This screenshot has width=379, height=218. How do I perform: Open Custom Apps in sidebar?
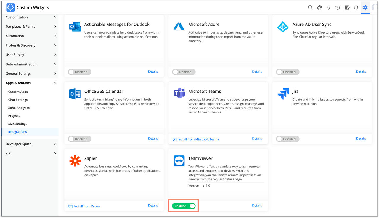(x=18, y=92)
